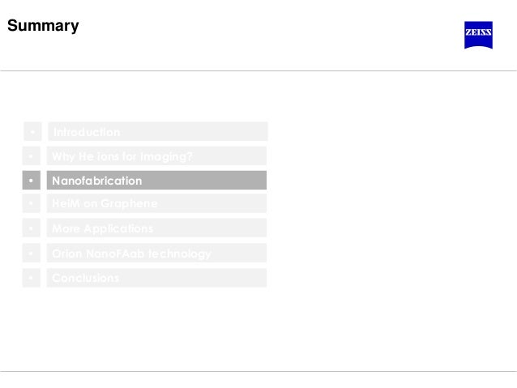The width and height of the screenshot is (517, 388).
Task: Click the footer divider line
Action: coord(258,372)
